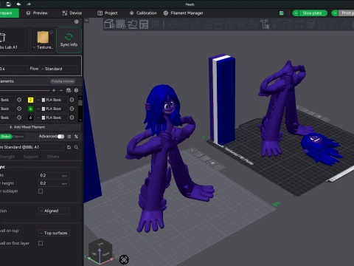Open printer settings gear above printer card

[77, 21]
